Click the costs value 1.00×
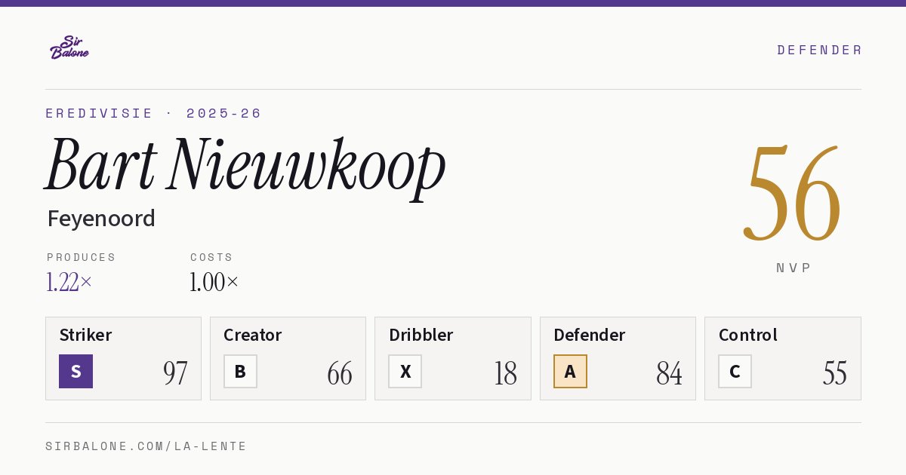The image size is (906, 475). pyautogui.click(x=214, y=282)
